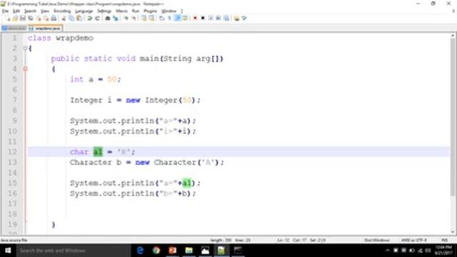Viewport: 457px width, 257px height.
Task: Click the Open file toolbar icon
Action: click(15, 19)
